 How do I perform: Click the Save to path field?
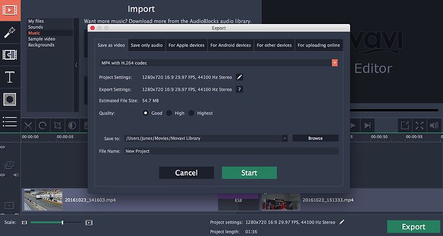(206, 139)
